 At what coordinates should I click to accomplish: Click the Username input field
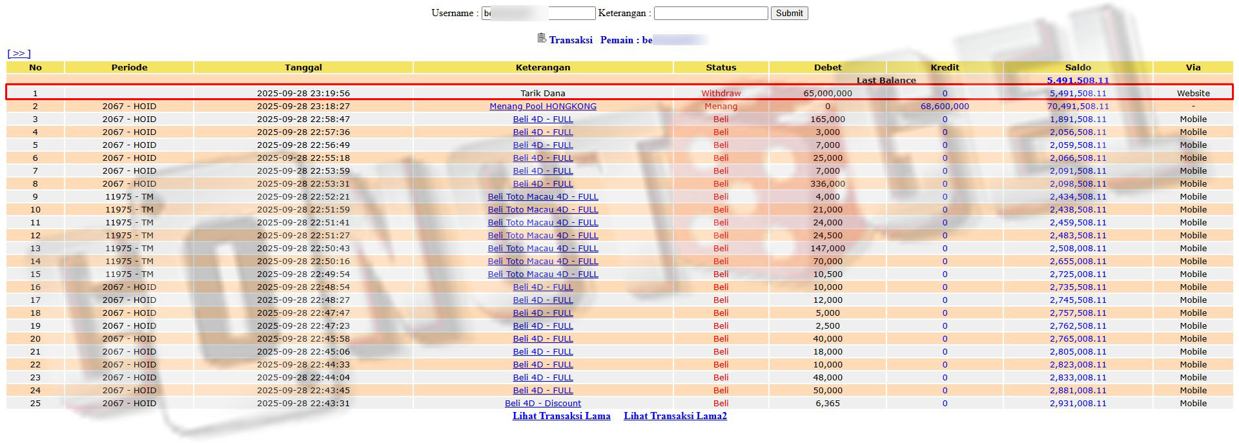[538, 13]
